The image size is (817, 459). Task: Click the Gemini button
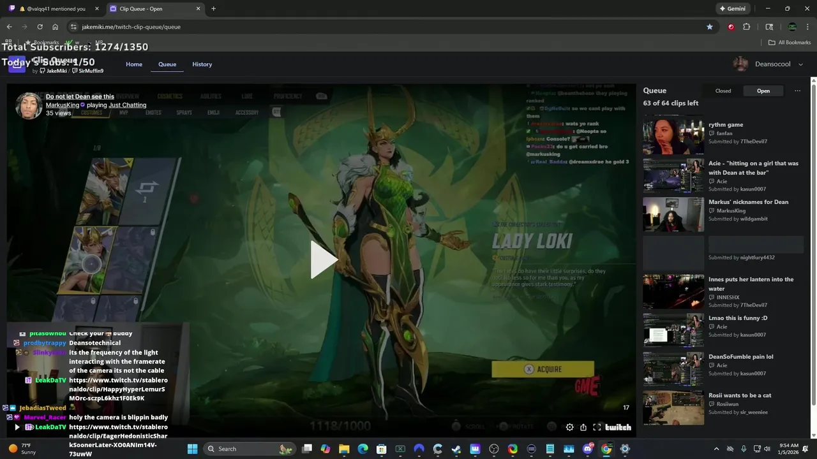[732, 9]
